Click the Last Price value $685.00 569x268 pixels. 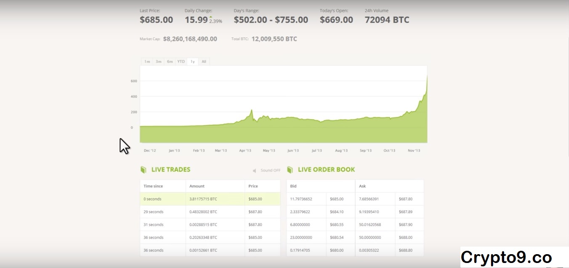coord(156,20)
